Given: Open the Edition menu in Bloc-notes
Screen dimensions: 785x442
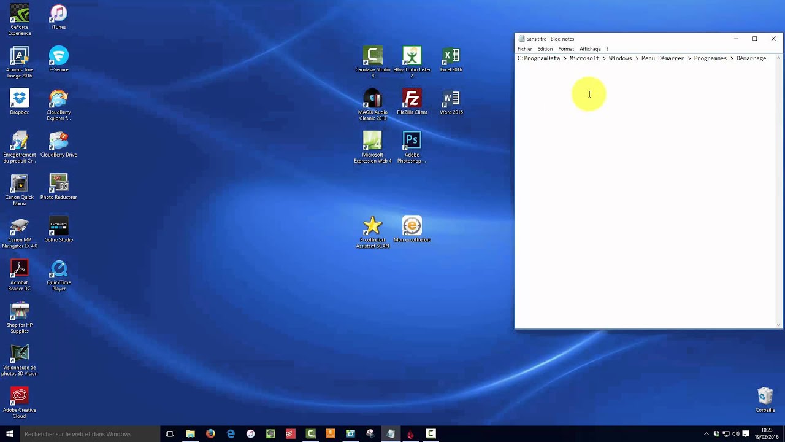Looking at the screenshot, I should tap(545, 49).
